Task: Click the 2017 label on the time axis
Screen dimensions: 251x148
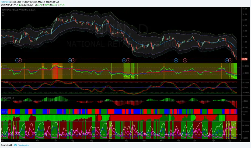Action: (162, 141)
